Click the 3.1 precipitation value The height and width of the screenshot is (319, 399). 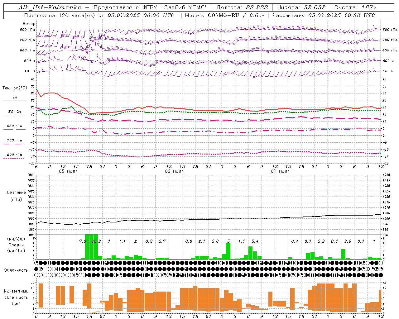[x=308, y=241]
